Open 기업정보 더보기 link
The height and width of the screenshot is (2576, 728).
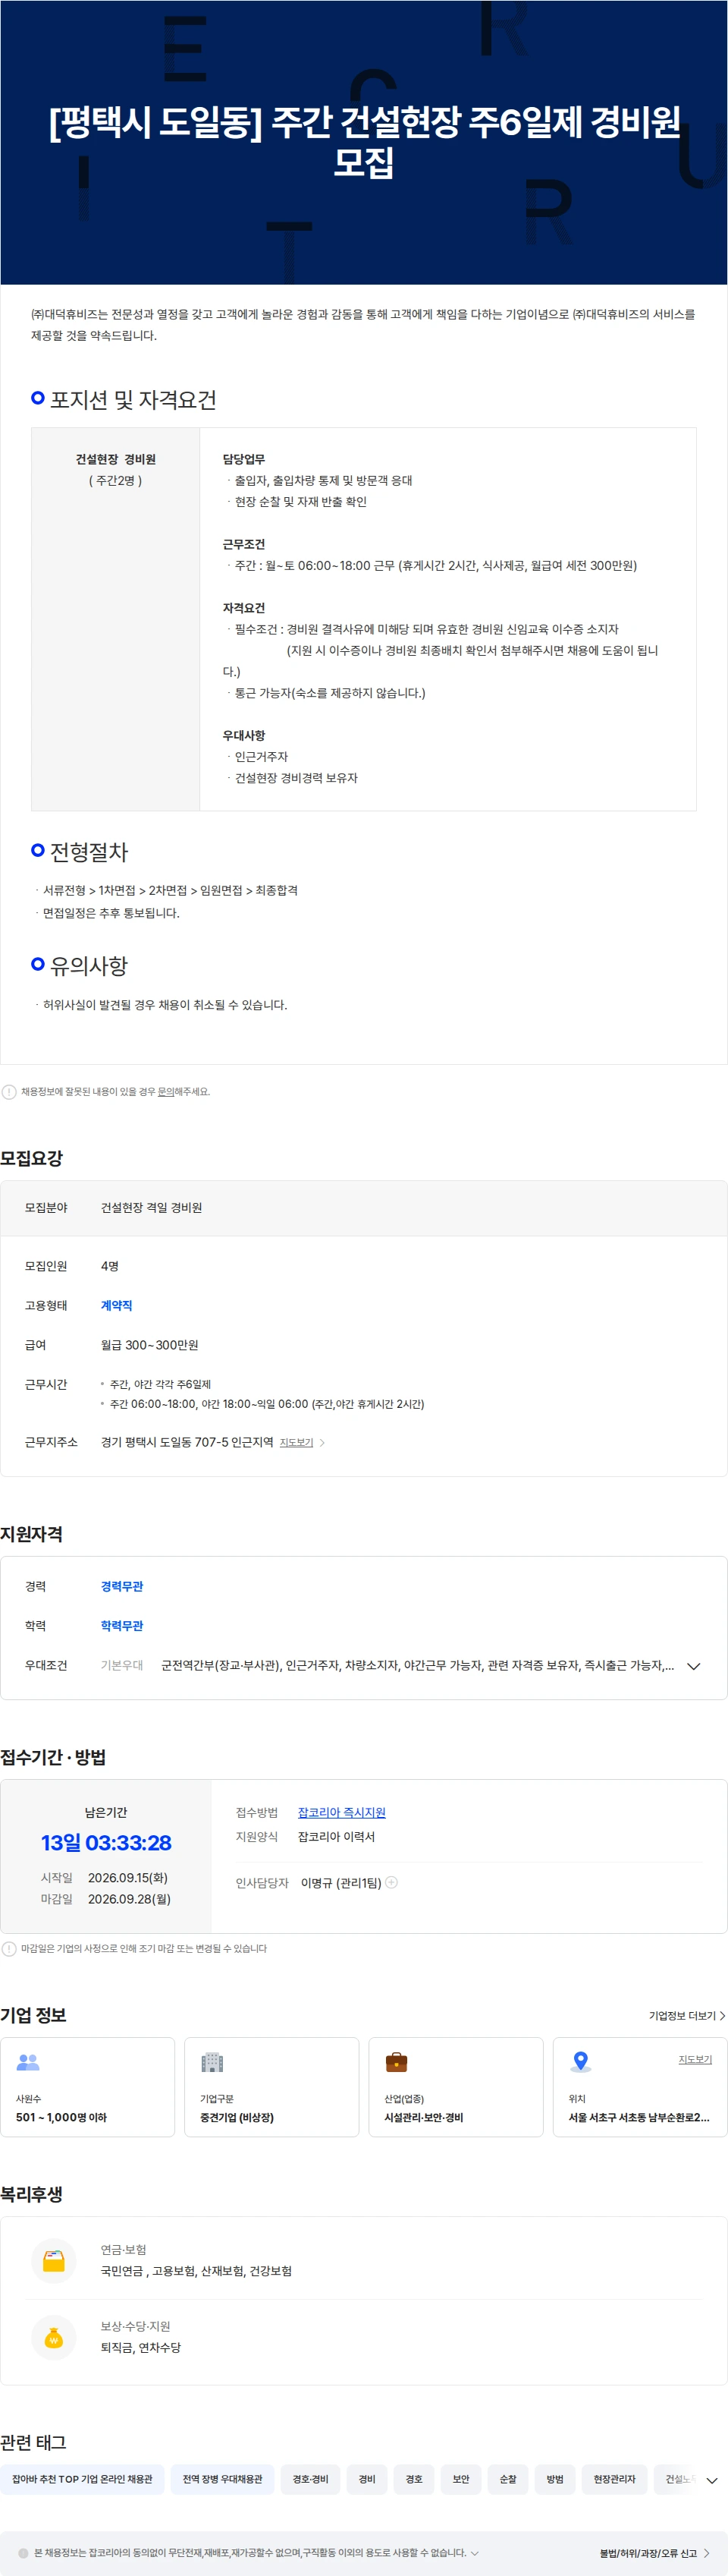687,2016
